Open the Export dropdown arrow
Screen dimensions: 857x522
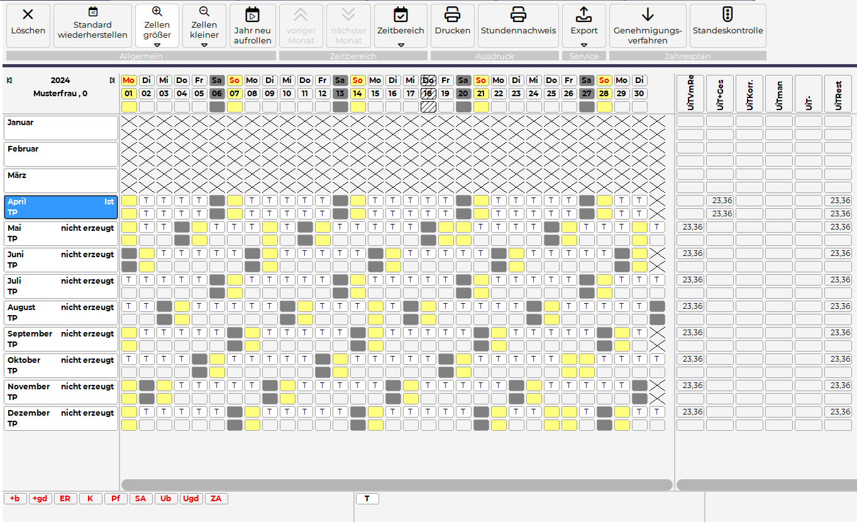[584, 45]
